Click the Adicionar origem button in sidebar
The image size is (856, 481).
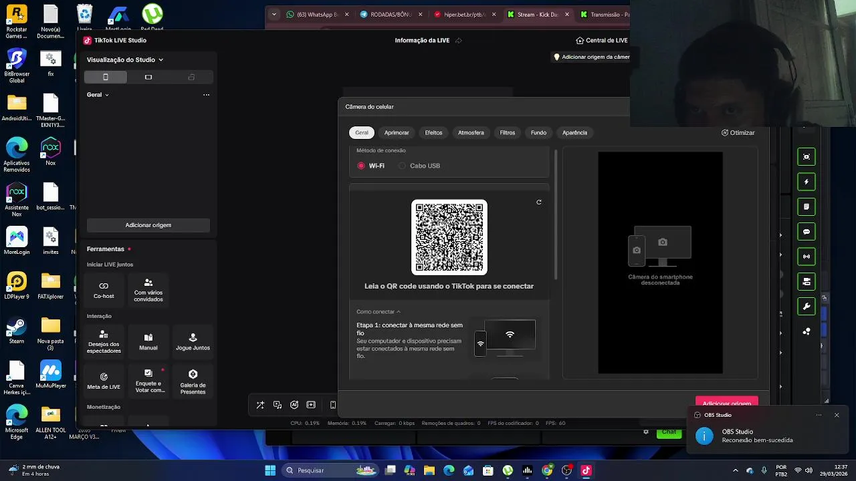(x=148, y=225)
